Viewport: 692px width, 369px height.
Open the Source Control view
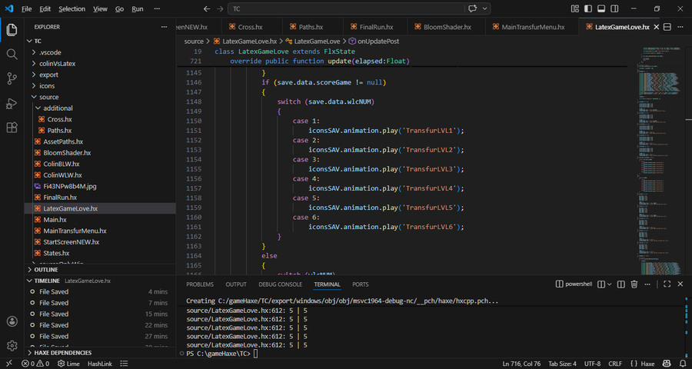pos(12,78)
